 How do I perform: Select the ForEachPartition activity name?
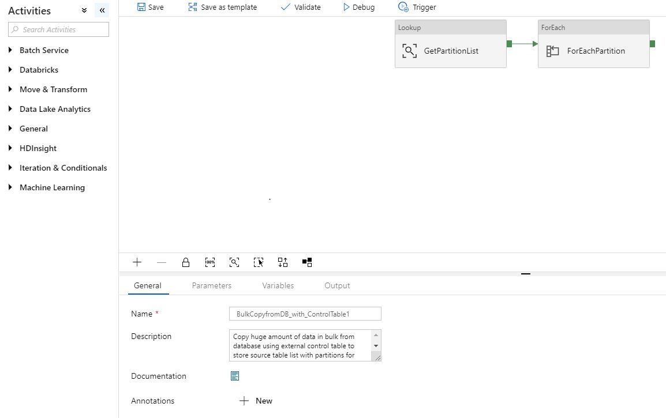[596, 51]
